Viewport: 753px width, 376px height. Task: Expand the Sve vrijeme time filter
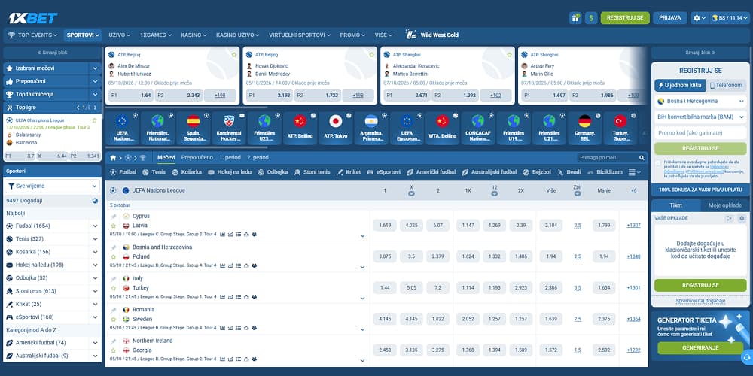(x=53, y=186)
